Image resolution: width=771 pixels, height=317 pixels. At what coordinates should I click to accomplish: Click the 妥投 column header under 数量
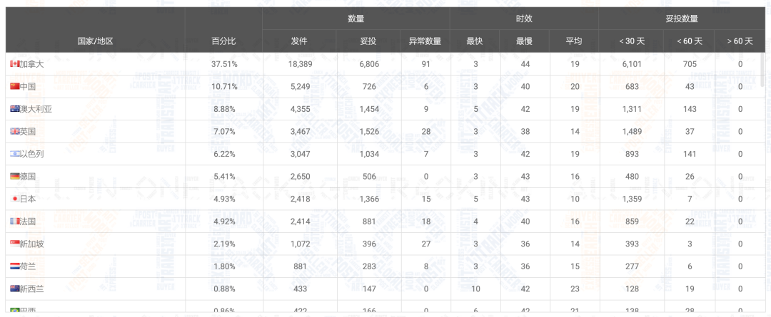(x=368, y=41)
